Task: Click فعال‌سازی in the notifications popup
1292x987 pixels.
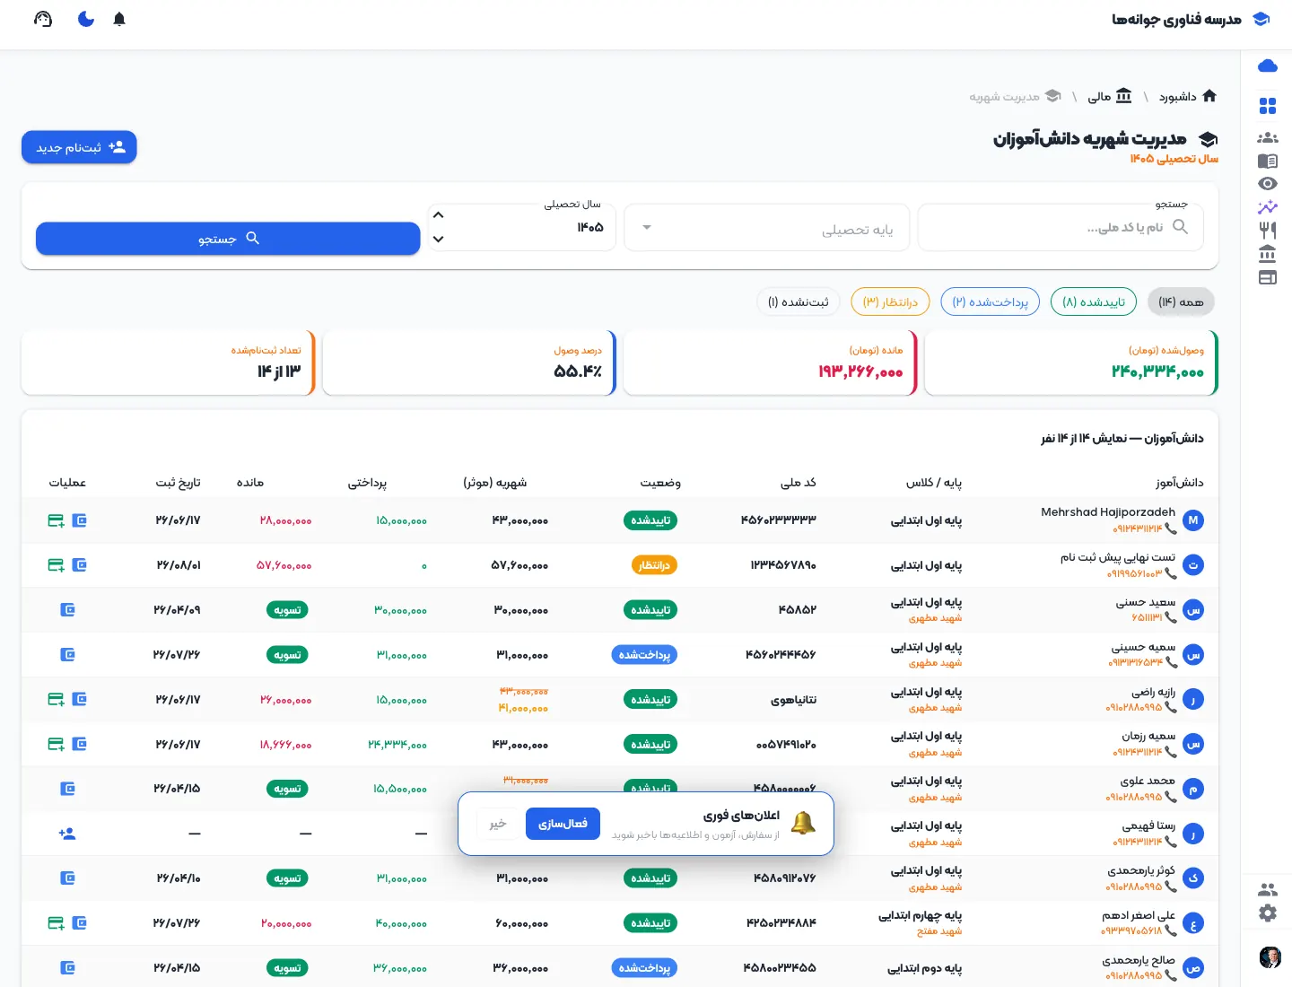Action: pos(563,824)
